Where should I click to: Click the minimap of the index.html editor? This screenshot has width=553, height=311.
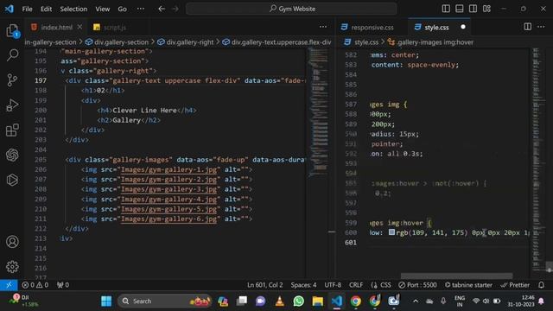click(x=319, y=113)
